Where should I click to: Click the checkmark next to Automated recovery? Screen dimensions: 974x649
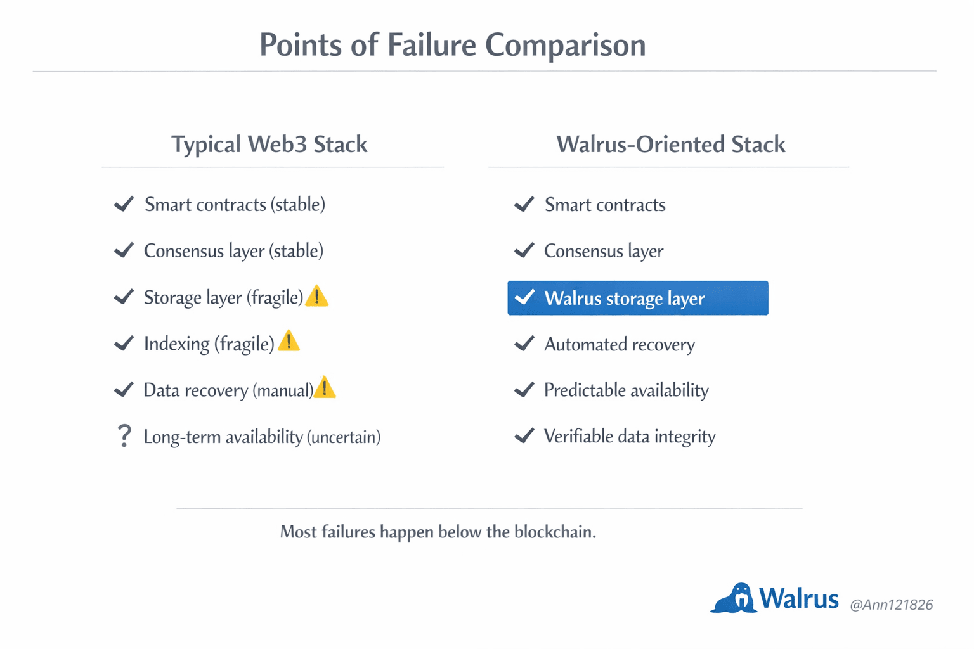point(524,344)
